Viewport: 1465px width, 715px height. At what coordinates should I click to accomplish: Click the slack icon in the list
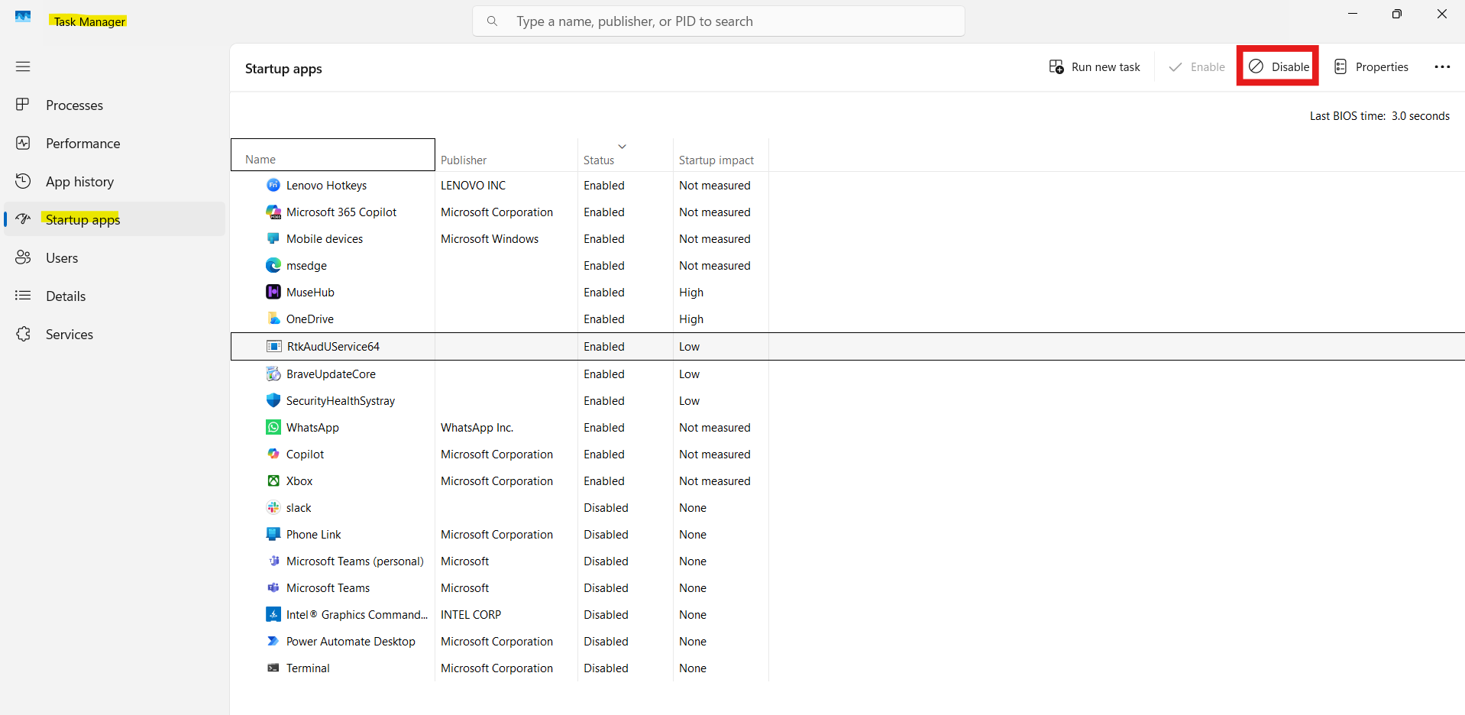coord(273,507)
